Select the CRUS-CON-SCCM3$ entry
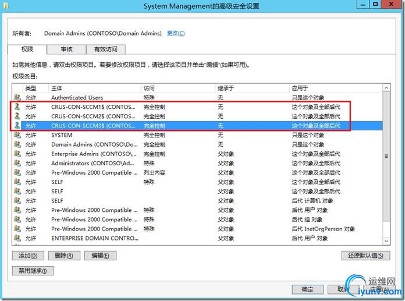This screenshot has width=405, height=301. pos(198,126)
